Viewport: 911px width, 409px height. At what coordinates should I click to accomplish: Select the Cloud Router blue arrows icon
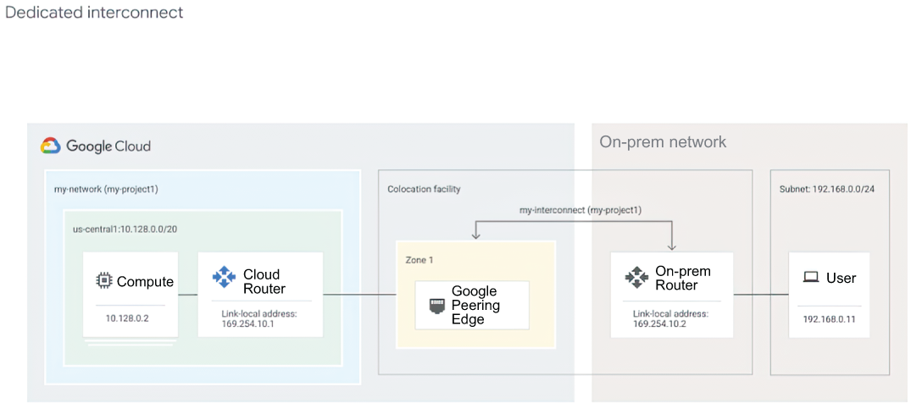pos(224,277)
